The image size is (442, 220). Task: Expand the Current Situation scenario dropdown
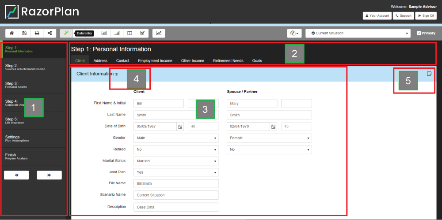click(358, 33)
